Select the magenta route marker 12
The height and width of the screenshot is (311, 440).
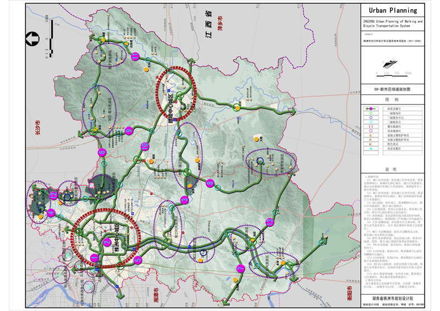pos(53,195)
